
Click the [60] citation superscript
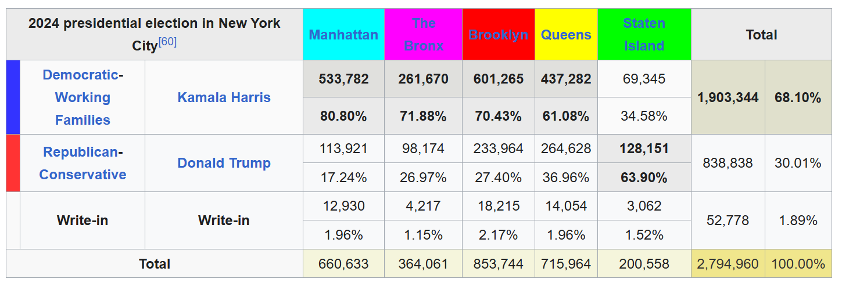click(x=167, y=42)
